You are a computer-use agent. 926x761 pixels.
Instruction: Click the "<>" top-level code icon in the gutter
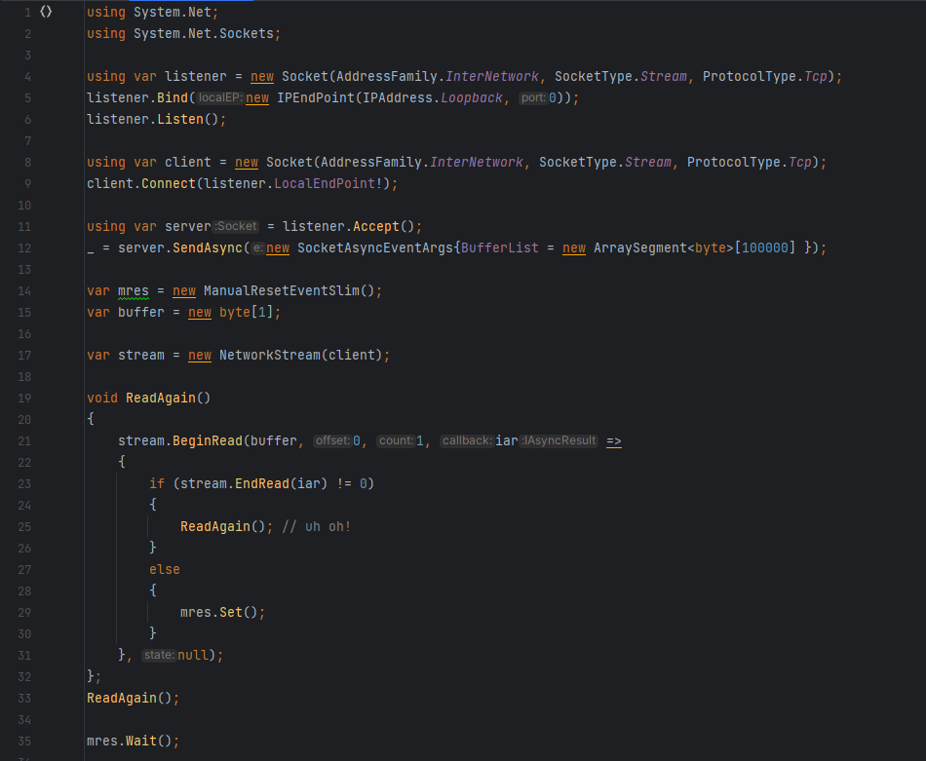click(45, 11)
